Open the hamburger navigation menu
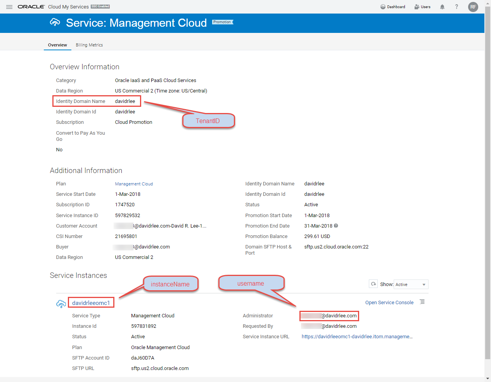Screen dimensions: 491x382 coord(9,7)
